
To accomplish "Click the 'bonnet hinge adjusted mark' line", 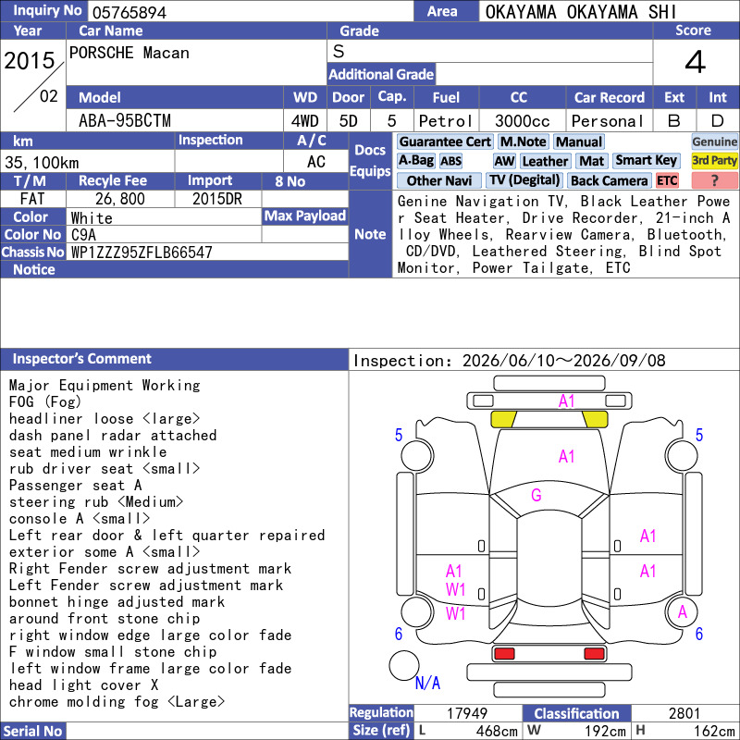I will [x=117, y=602].
